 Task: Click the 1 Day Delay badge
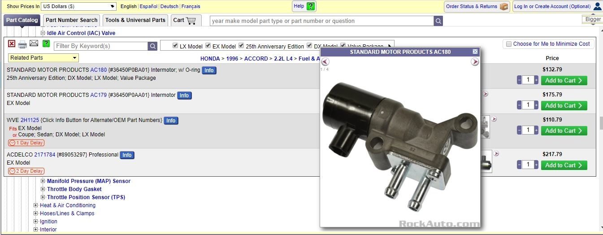coord(26,143)
